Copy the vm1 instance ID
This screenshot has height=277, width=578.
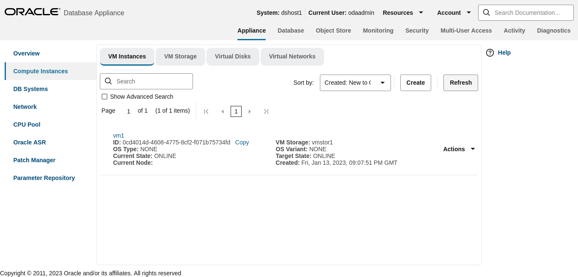click(x=242, y=142)
